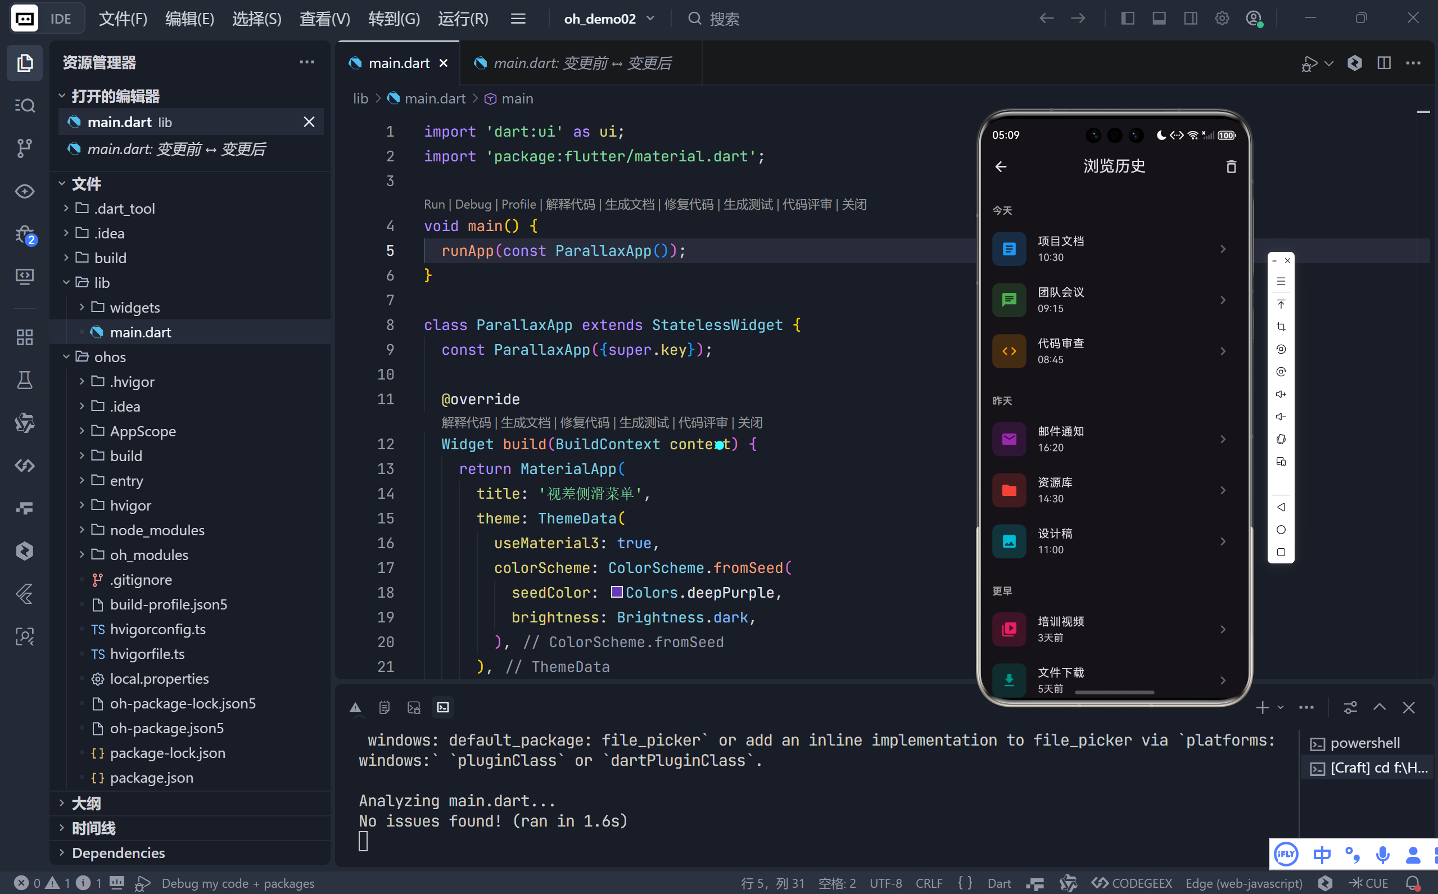The height and width of the screenshot is (894, 1438).
Task: Toggle the secondary sidebar layout button
Action: pos(1190,19)
